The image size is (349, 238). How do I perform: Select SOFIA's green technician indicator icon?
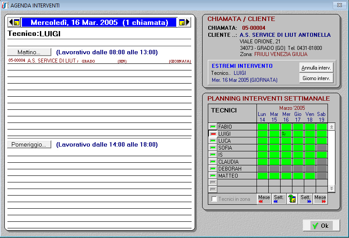coord(213,148)
